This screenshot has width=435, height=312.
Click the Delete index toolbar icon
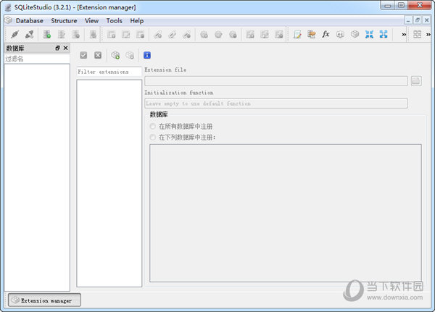pyautogui.click(x=187, y=34)
